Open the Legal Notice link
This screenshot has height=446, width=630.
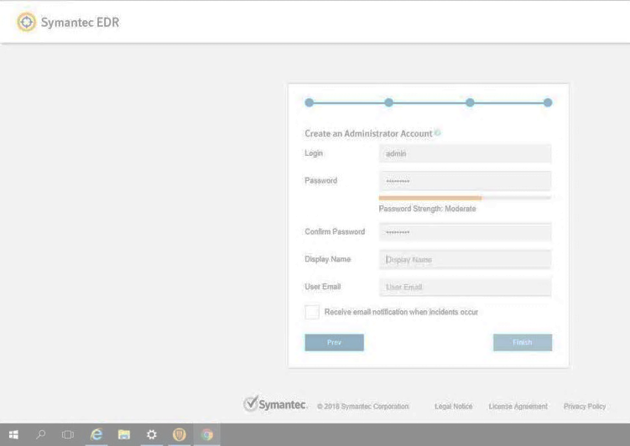point(453,407)
